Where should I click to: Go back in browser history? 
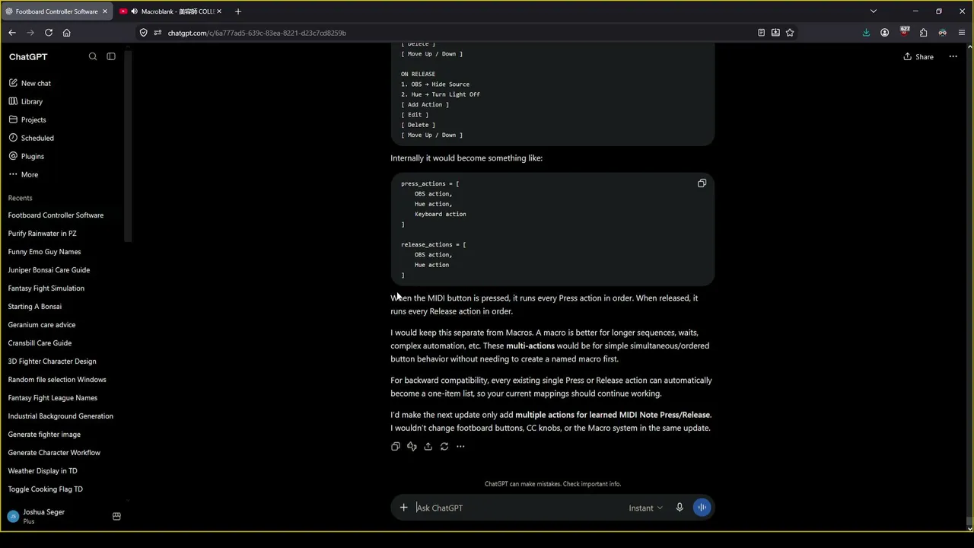(12, 33)
